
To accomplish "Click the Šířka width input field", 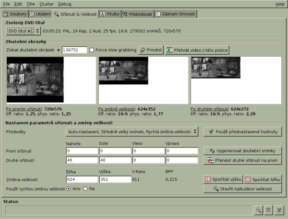I will tap(81, 179).
